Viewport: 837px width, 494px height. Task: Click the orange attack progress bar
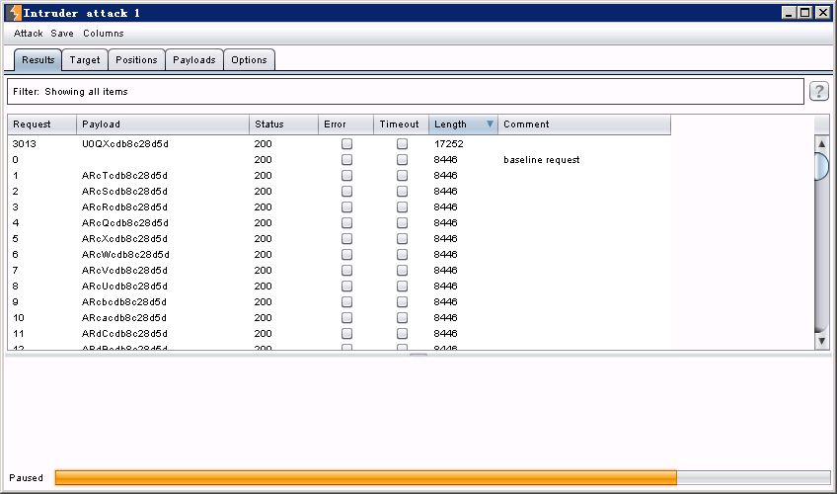point(365,478)
